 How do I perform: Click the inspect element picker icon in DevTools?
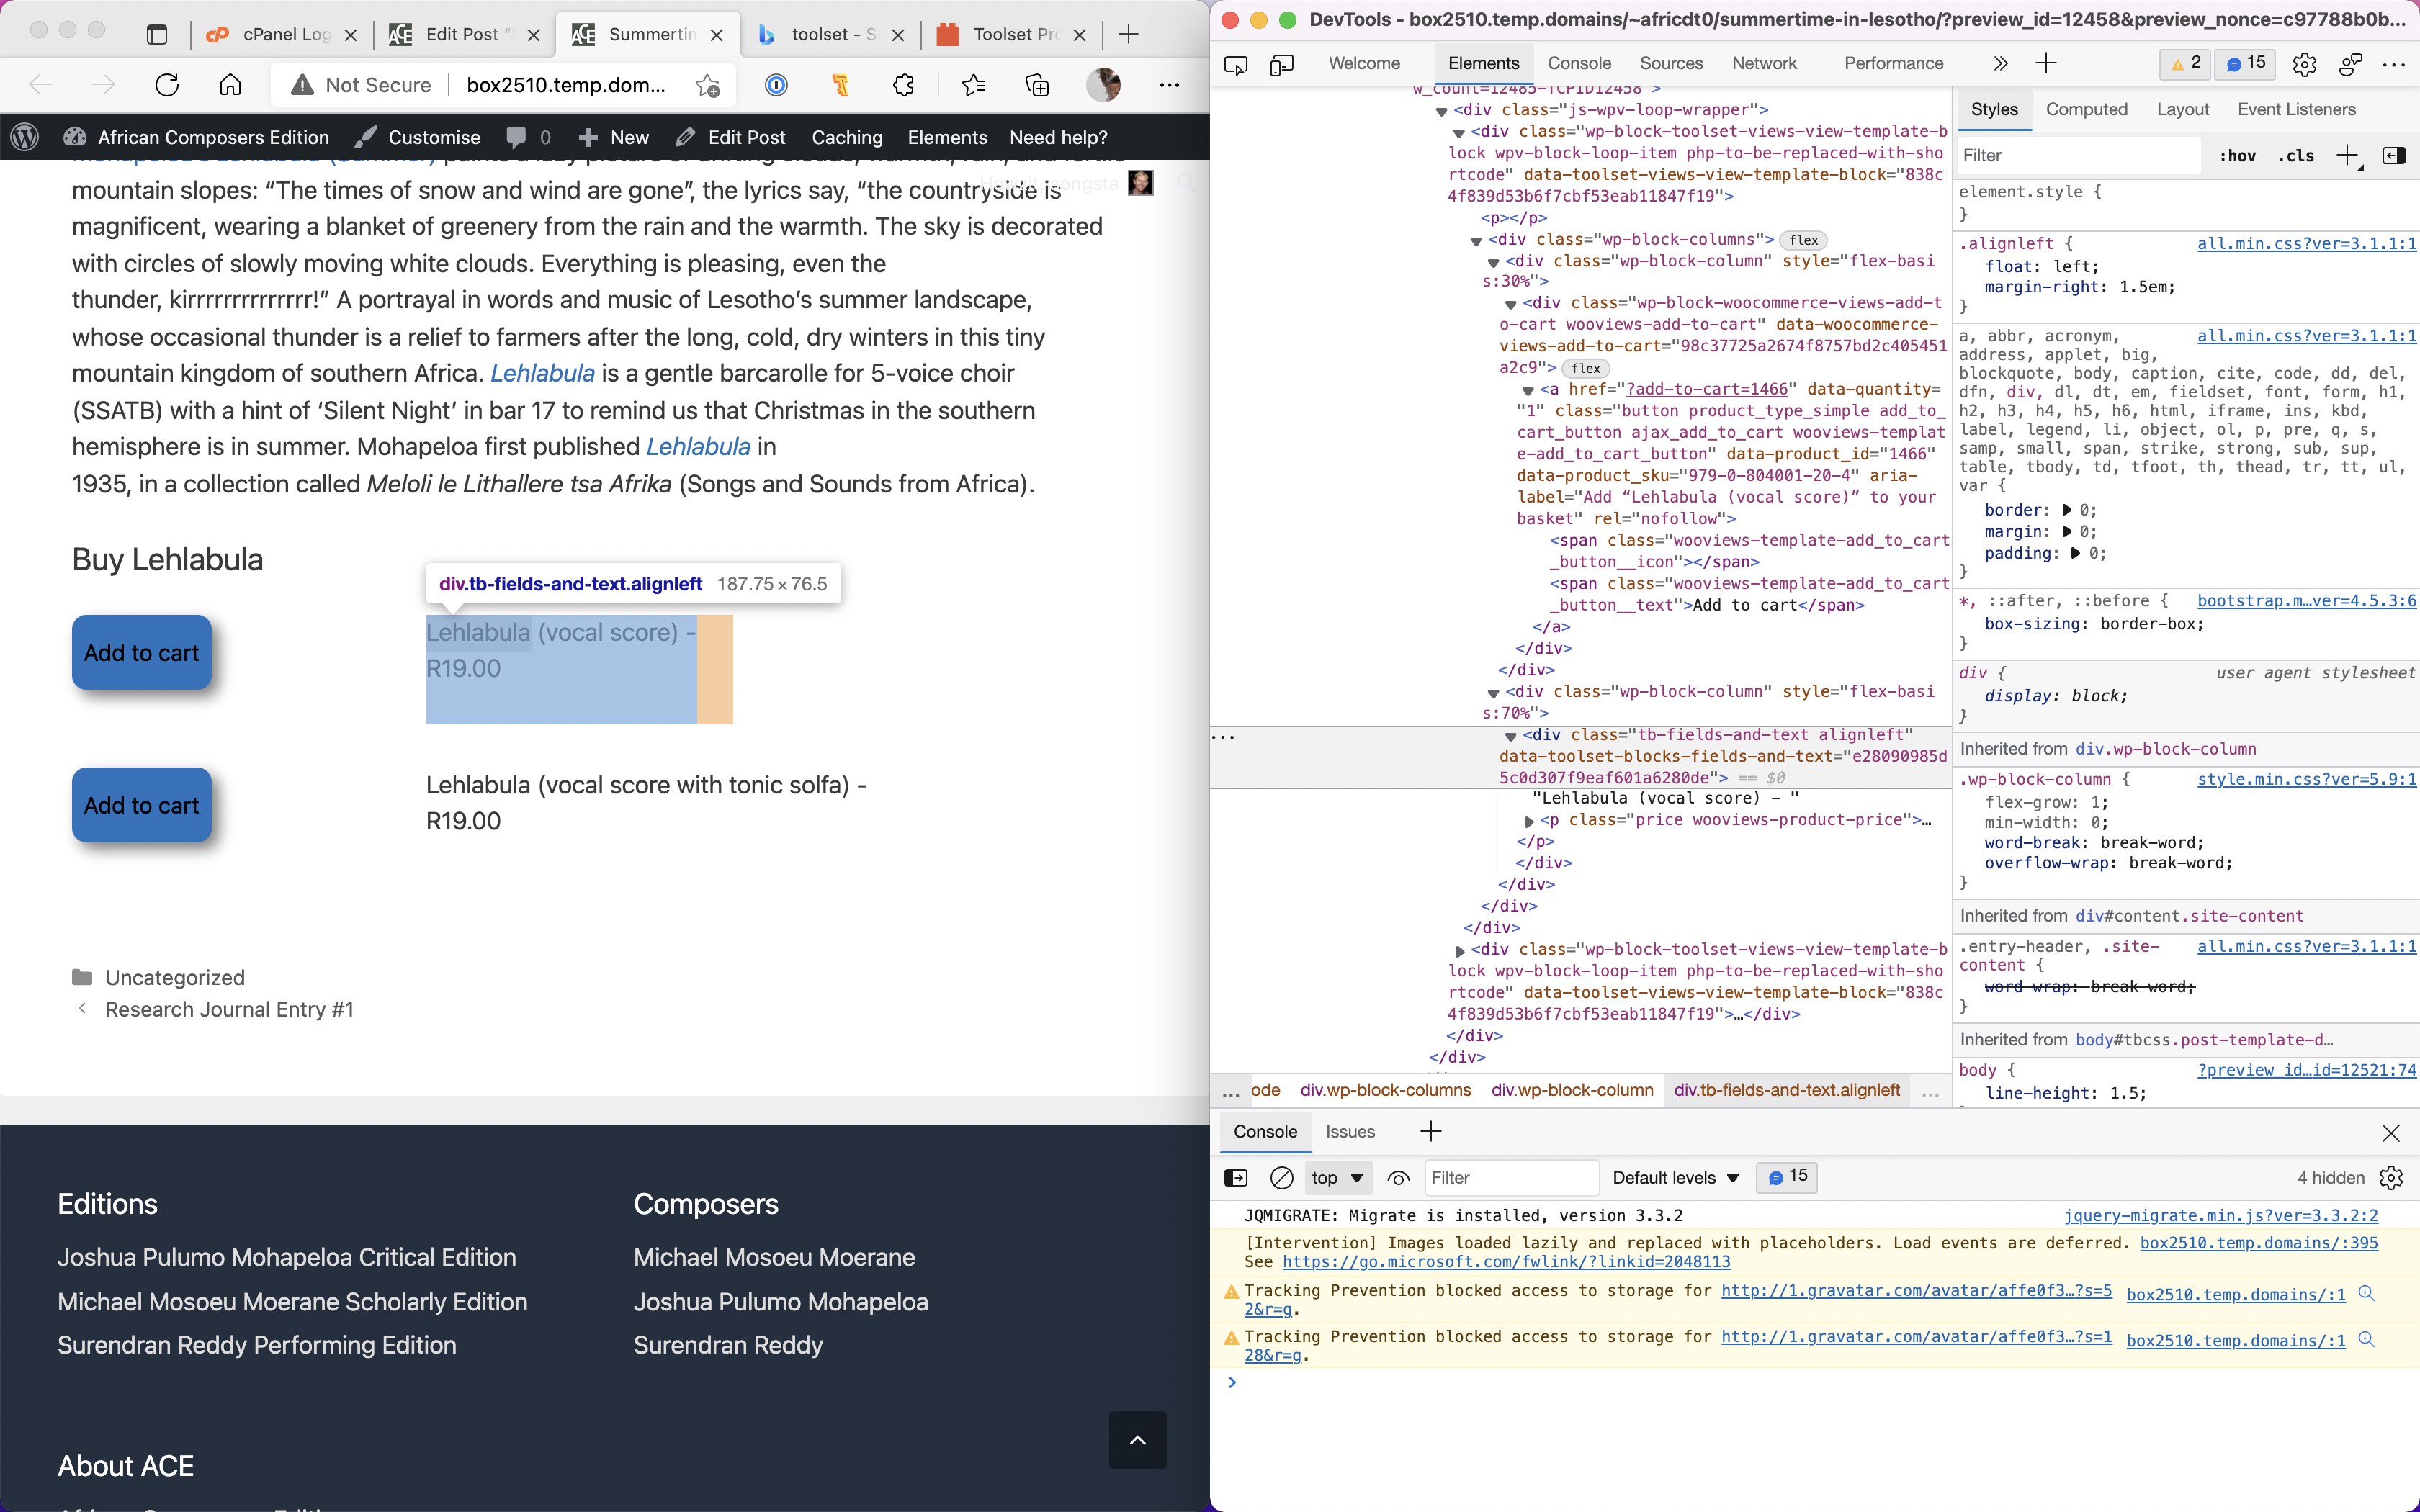click(x=1236, y=65)
